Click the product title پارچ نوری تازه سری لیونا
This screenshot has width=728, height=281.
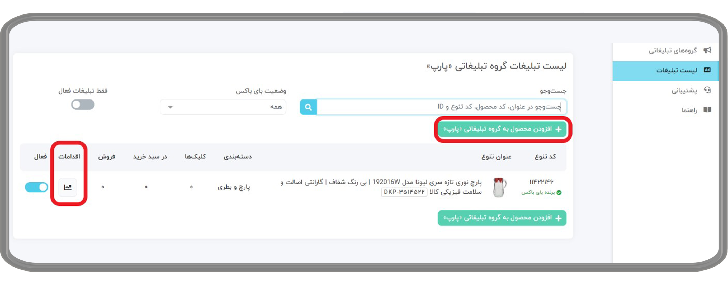click(381, 187)
